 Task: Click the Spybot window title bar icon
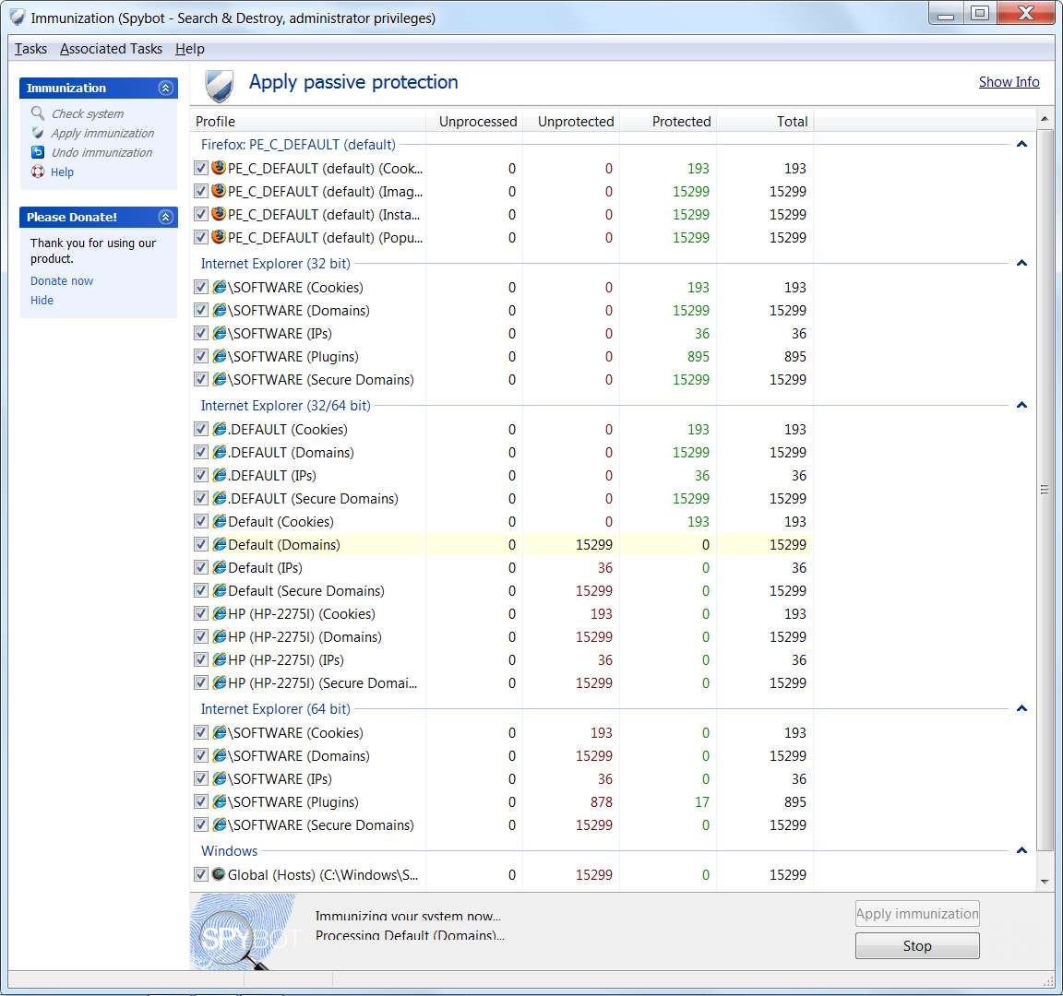click(18, 18)
